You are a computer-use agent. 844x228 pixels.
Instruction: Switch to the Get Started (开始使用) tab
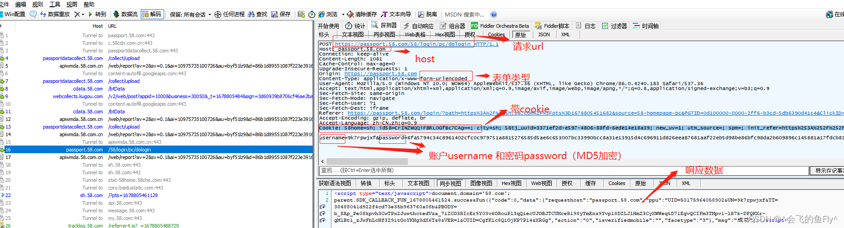[328, 26]
